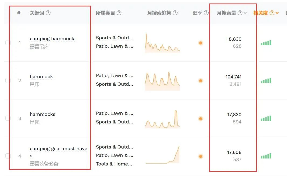Click relevance bars icon for hammocks row
This screenshot has height=176, width=287.
pos(266,118)
